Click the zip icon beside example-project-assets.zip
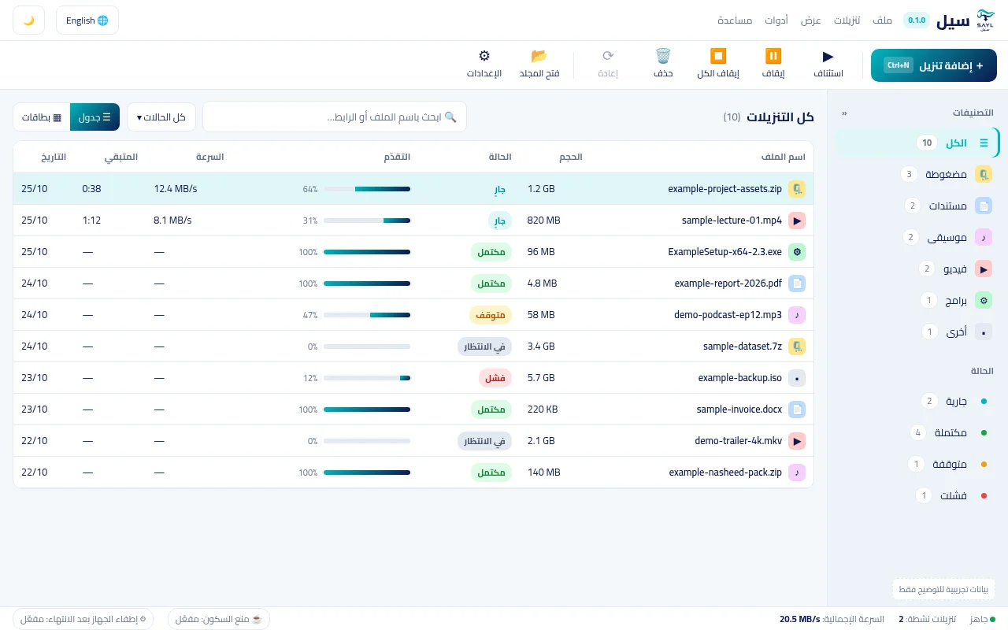This screenshot has height=630, width=1008. tap(797, 189)
